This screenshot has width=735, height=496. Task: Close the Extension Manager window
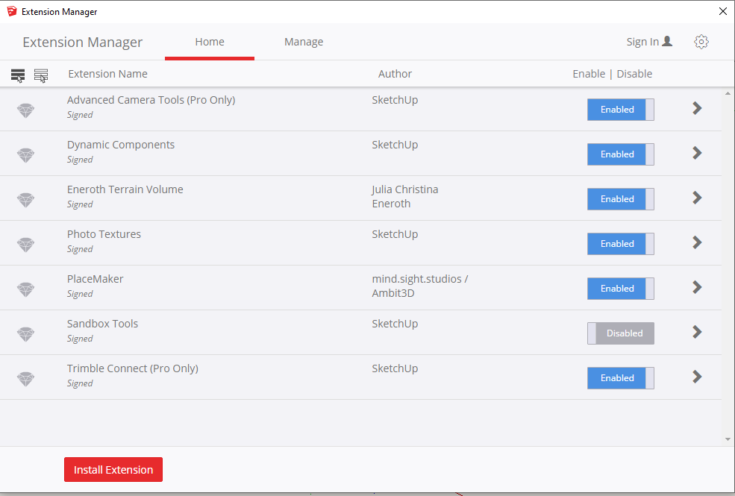click(723, 11)
